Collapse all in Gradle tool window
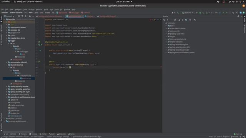Image resolution: width=246 pixels, height=138 pixels. tap(183, 20)
